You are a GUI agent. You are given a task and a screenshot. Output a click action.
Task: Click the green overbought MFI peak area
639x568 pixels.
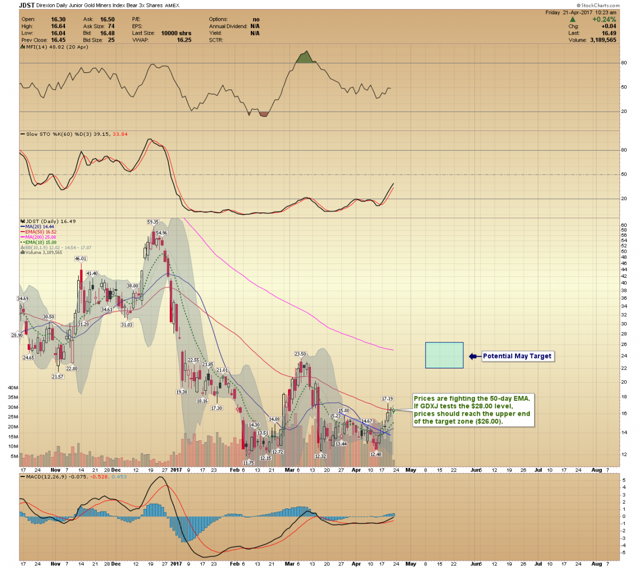point(305,58)
